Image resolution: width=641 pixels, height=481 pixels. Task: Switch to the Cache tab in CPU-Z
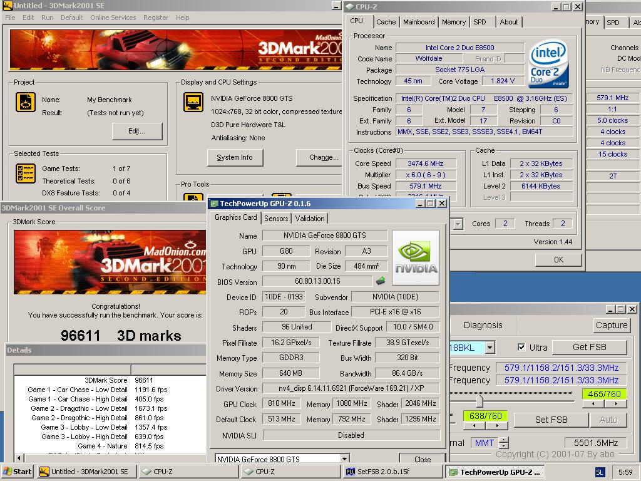tap(386, 22)
